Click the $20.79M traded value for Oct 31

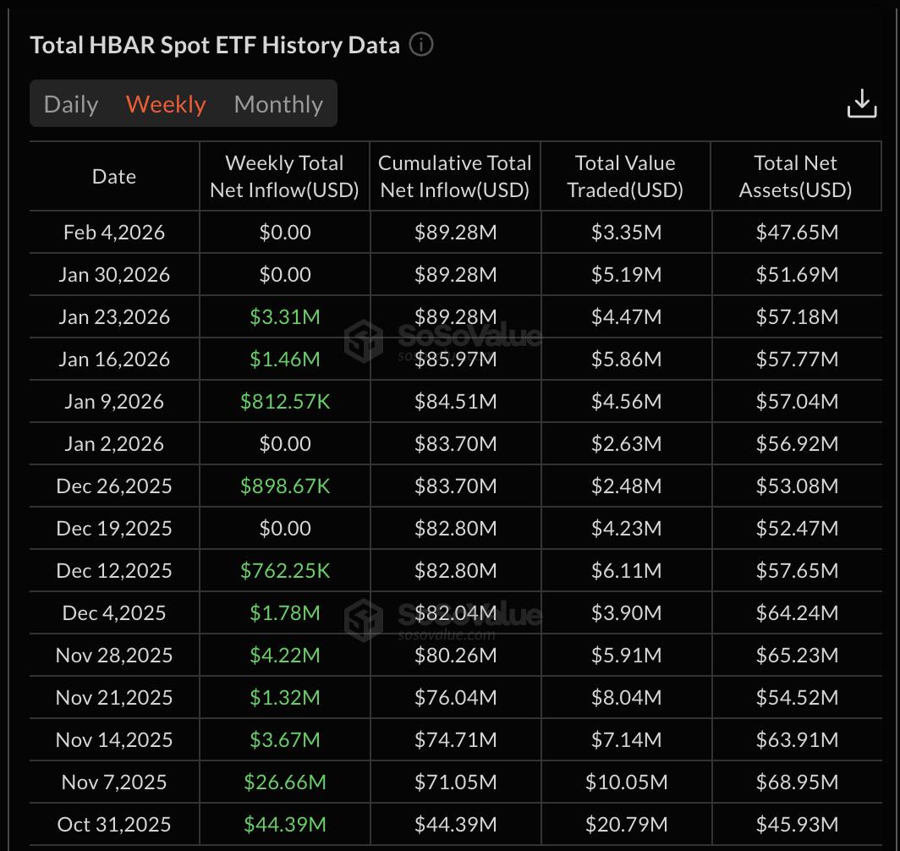[625, 823]
